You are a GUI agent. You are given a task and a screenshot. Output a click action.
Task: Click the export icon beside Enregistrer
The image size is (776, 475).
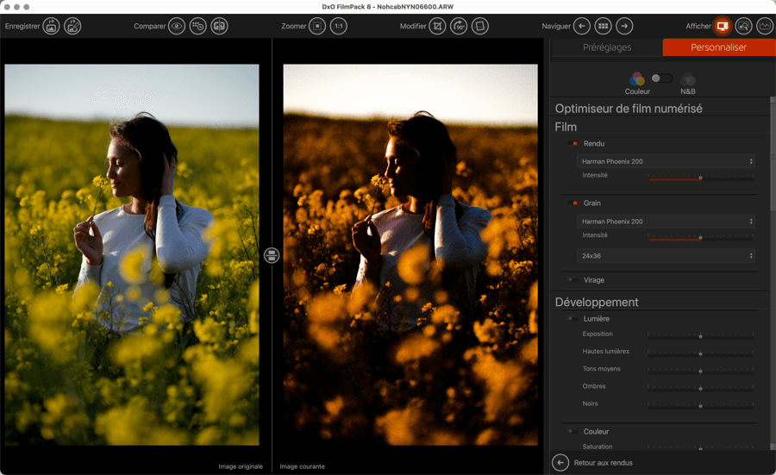(x=72, y=26)
